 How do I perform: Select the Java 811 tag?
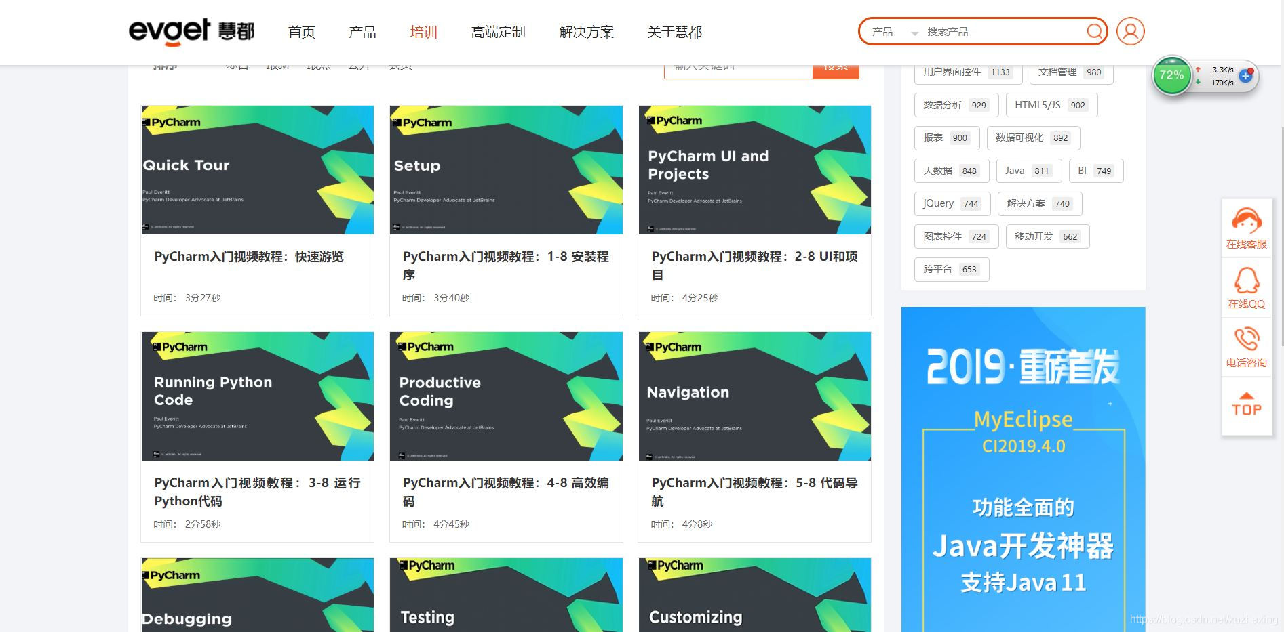(1028, 171)
